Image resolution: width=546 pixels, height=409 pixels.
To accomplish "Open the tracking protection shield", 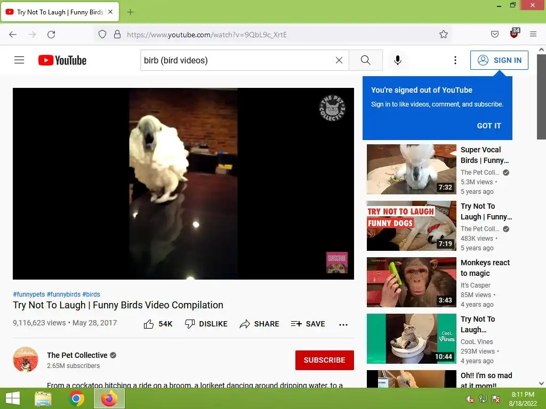I will 102,34.
